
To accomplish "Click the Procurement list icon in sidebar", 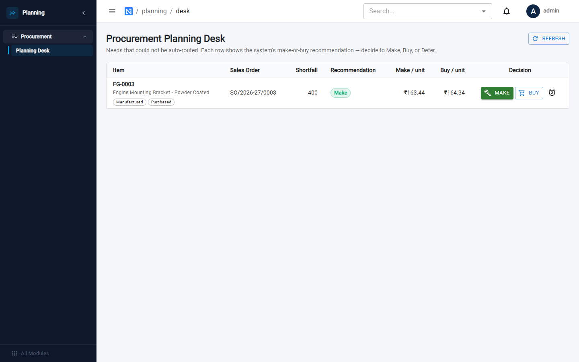I will tap(14, 37).
